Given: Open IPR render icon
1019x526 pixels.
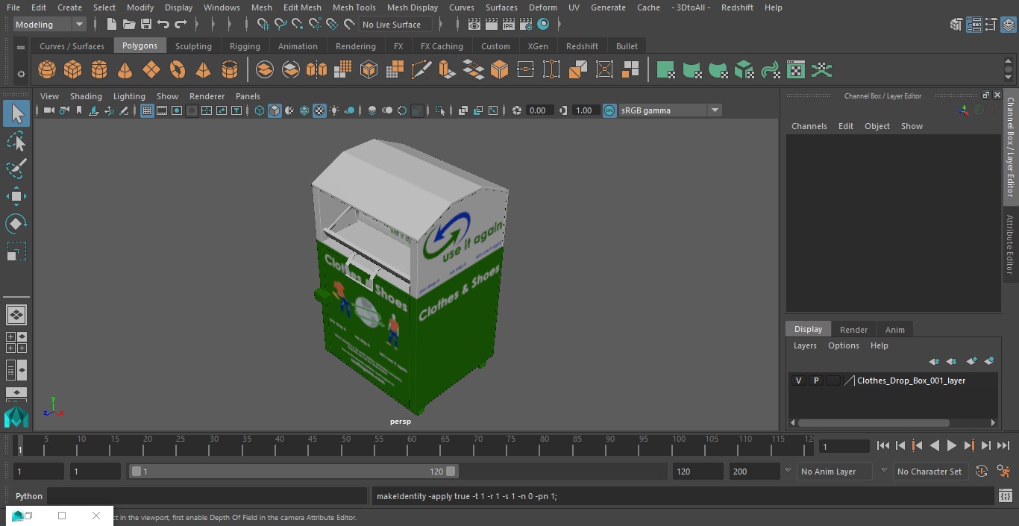Looking at the screenshot, I should (509, 25).
